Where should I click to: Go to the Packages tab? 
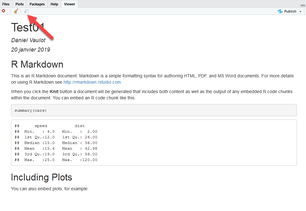pyautogui.click(x=37, y=4)
